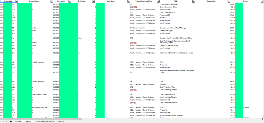Open the Contact ID filter dropdown
This screenshot has width=264, height=123.
(70, 1)
